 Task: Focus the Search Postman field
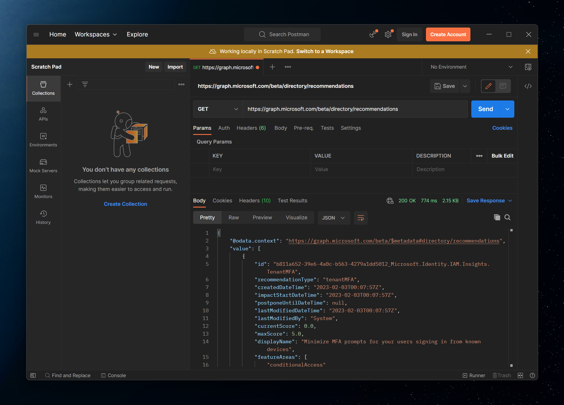[x=282, y=34]
